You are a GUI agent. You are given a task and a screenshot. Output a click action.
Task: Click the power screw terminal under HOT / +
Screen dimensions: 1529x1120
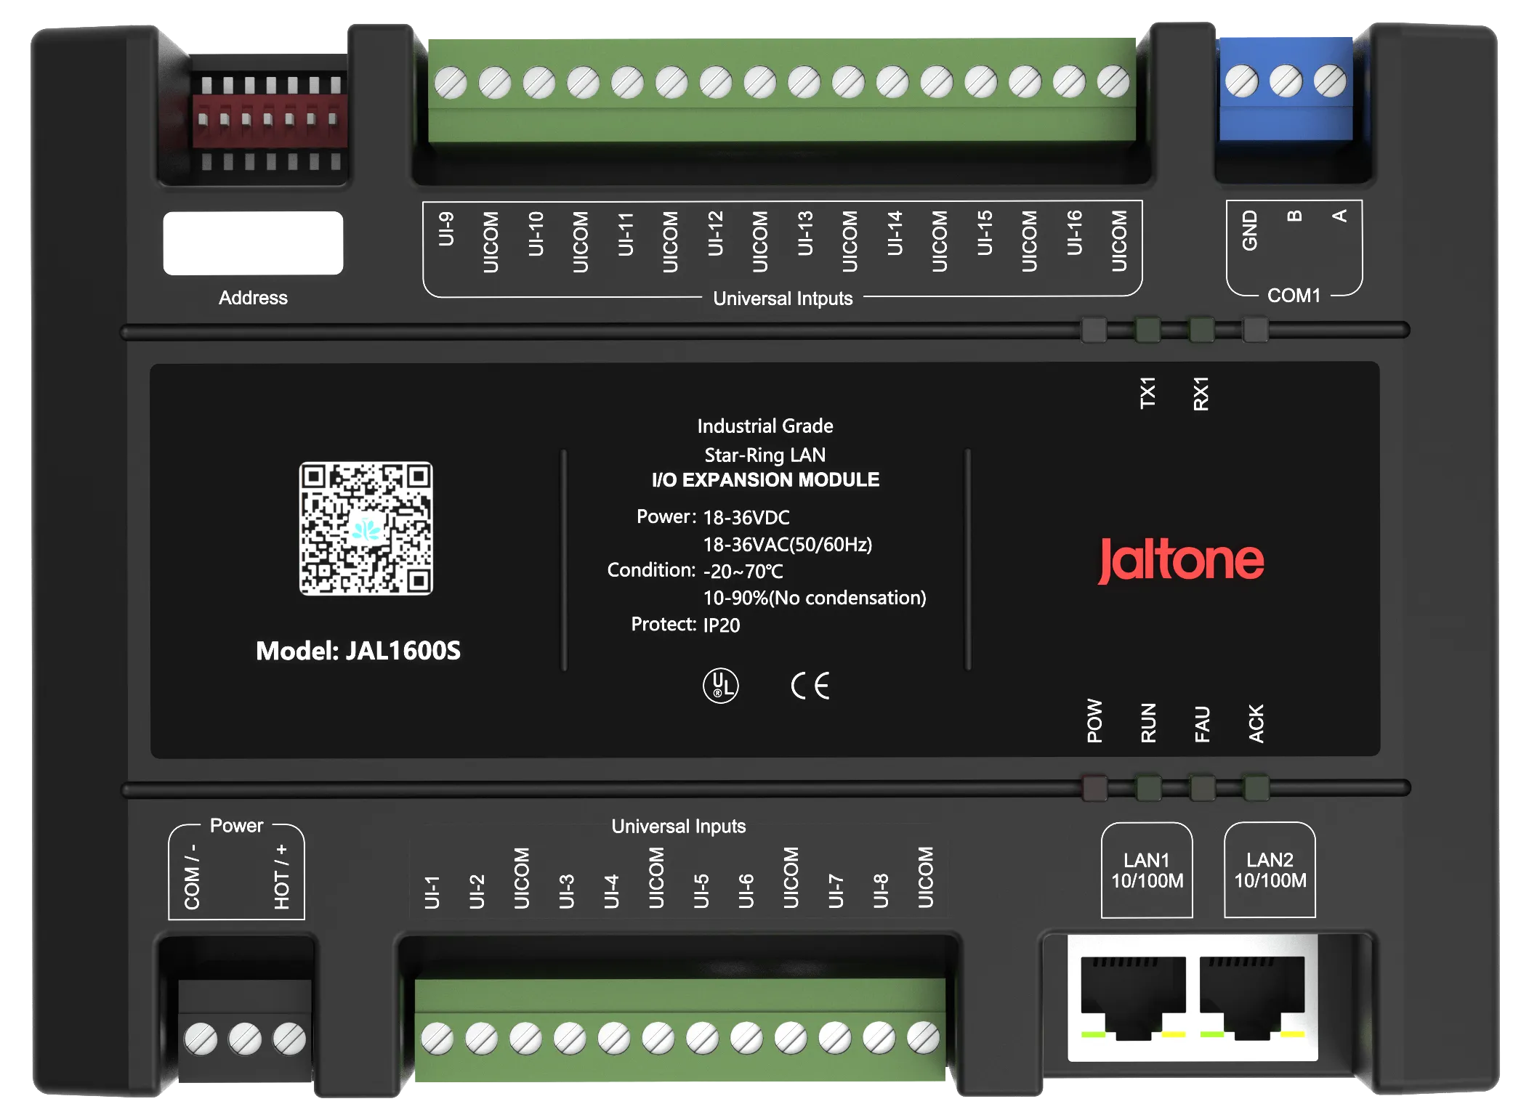coord(289,1039)
